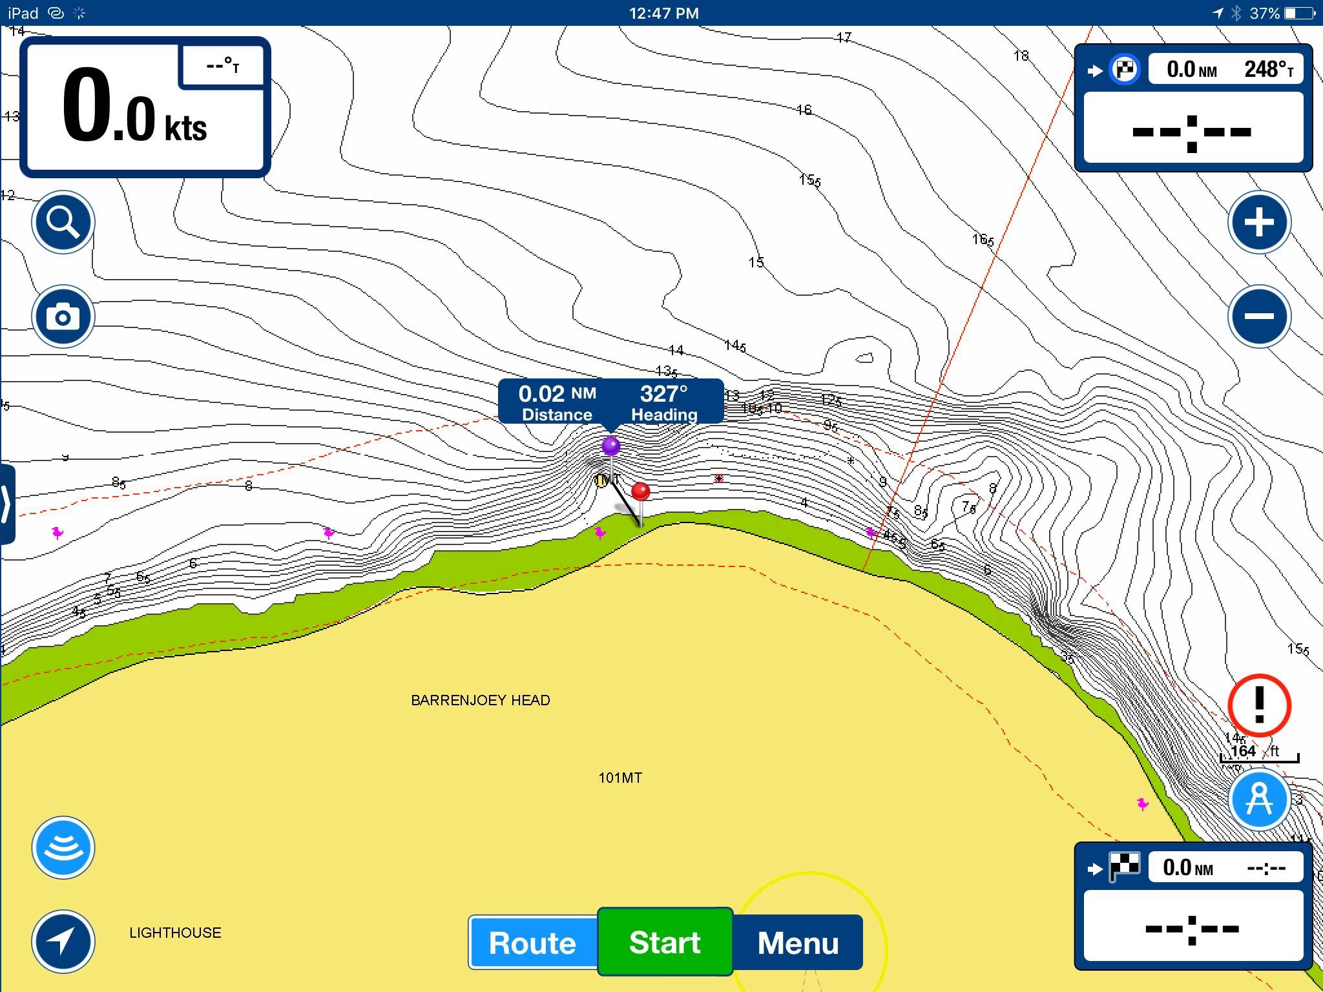This screenshot has width=1323, height=992.
Task: Expand the left edge side panel handle
Action: tap(6, 504)
